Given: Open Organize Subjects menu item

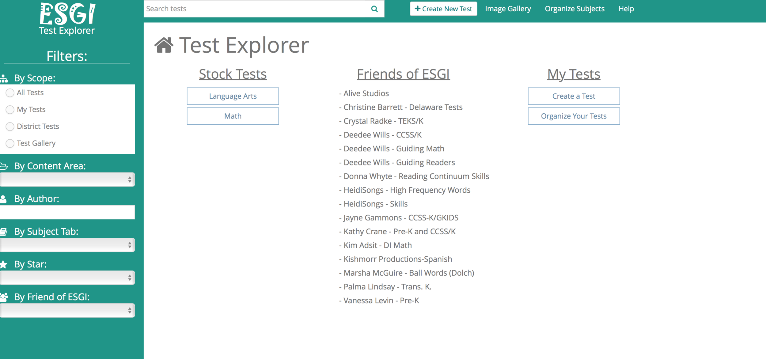Looking at the screenshot, I should pyautogui.click(x=574, y=9).
